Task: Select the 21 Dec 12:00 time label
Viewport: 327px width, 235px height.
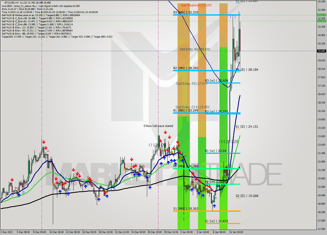Action: (122, 232)
